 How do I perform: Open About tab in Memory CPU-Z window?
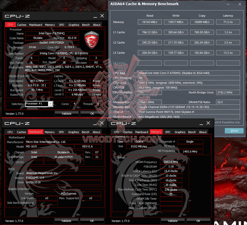203,132
